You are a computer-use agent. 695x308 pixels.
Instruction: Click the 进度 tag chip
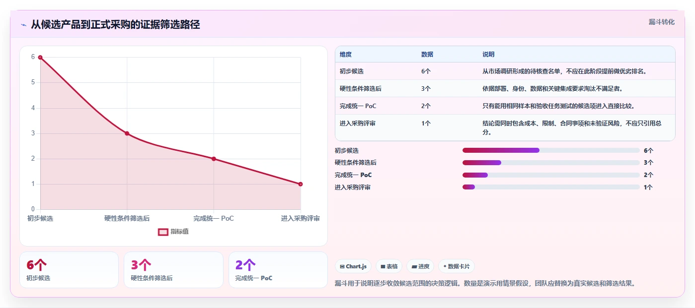click(420, 266)
